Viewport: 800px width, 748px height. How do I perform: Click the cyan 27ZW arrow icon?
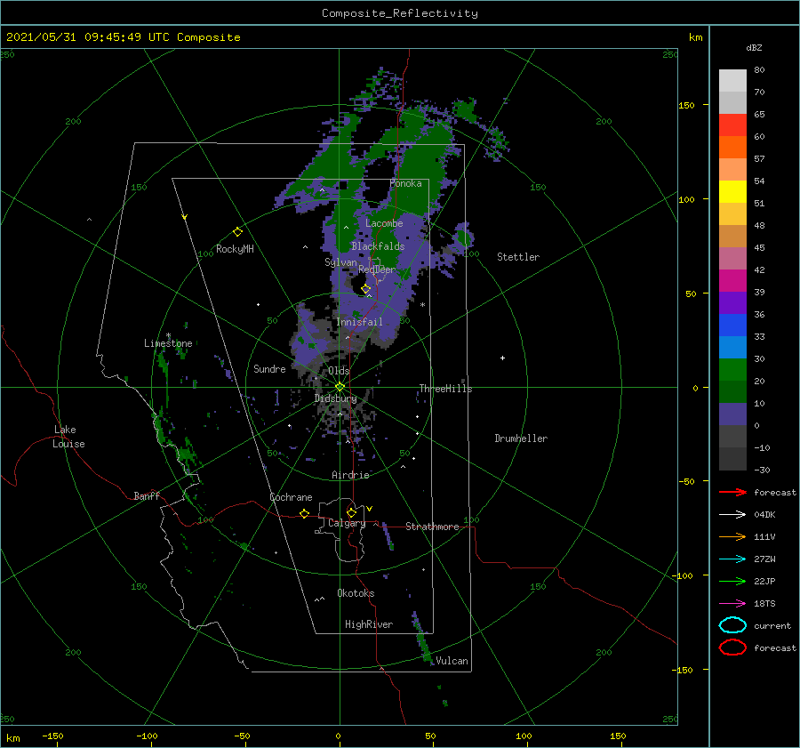tap(732, 559)
